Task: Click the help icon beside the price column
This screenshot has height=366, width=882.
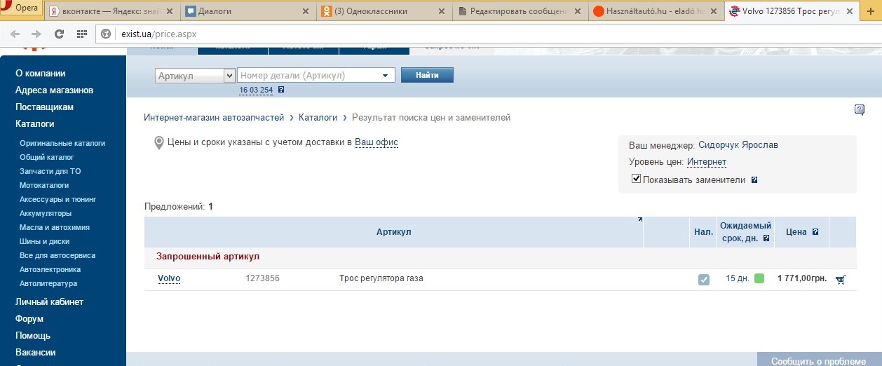Action: 815,232
